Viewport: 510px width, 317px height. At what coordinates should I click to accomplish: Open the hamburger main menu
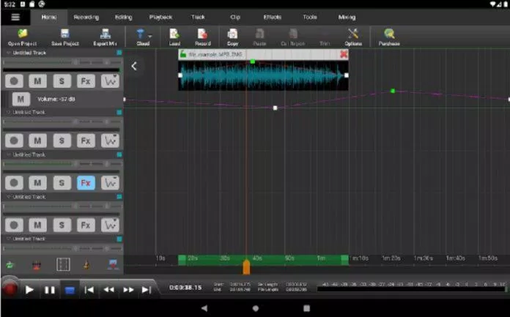click(x=15, y=17)
